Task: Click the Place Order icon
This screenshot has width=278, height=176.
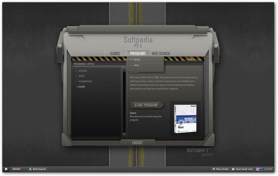Action: pos(214,169)
